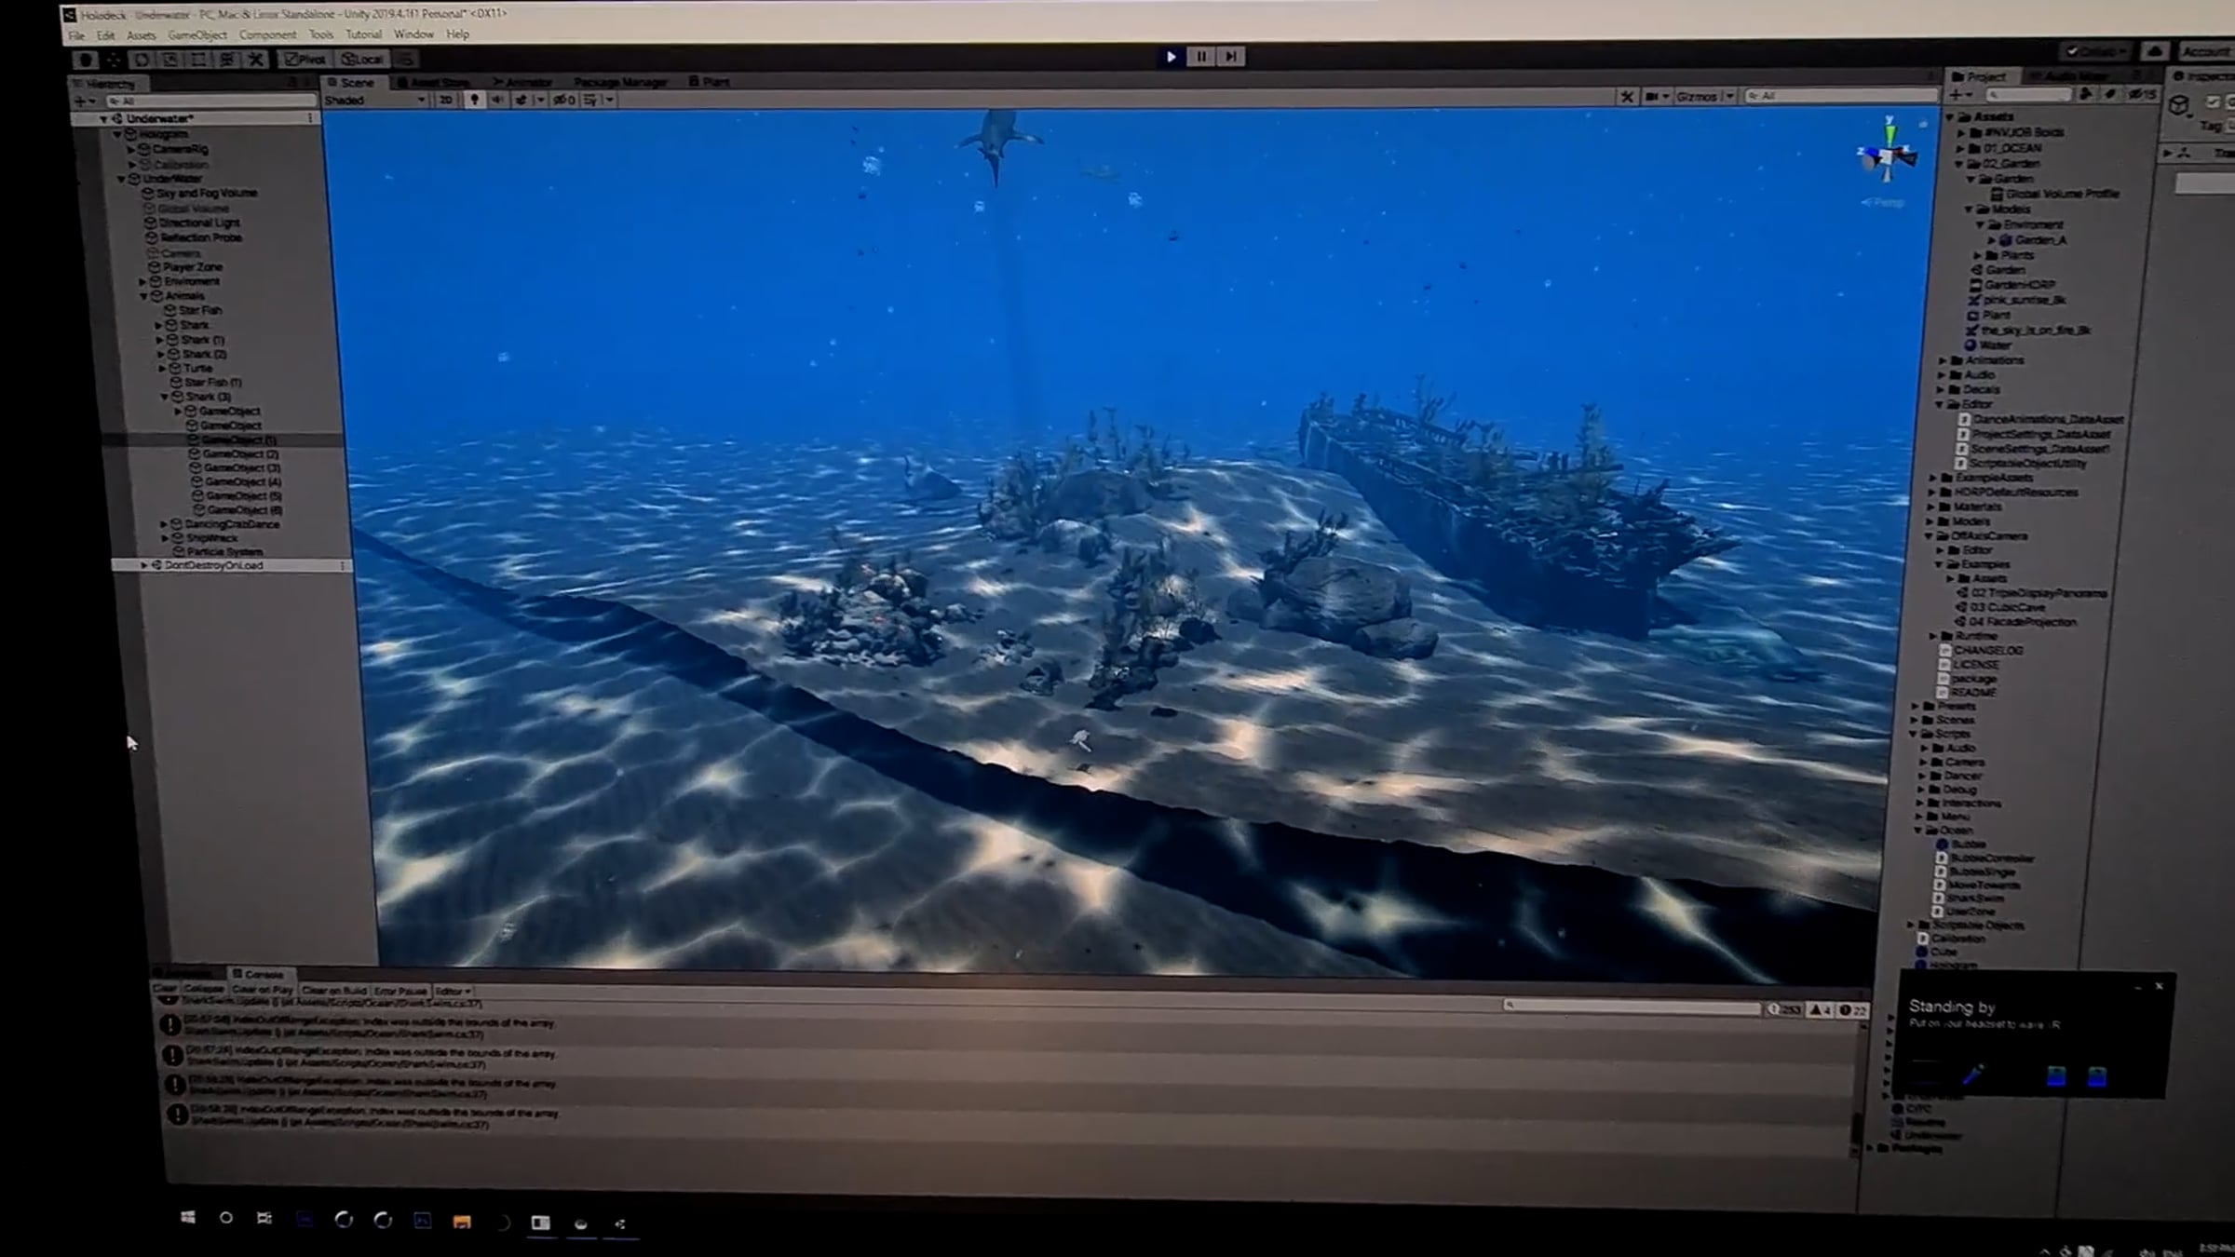Open the cloud services icon
This screenshot has height=1257, width=2235.
(x=2154, y=52)
